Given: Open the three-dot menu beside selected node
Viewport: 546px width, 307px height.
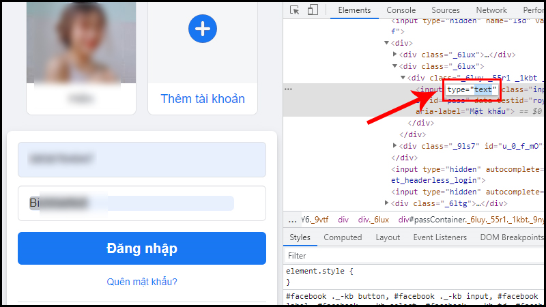Looking at the screenshot, I should pyautogui.click(x=288, y=89).
